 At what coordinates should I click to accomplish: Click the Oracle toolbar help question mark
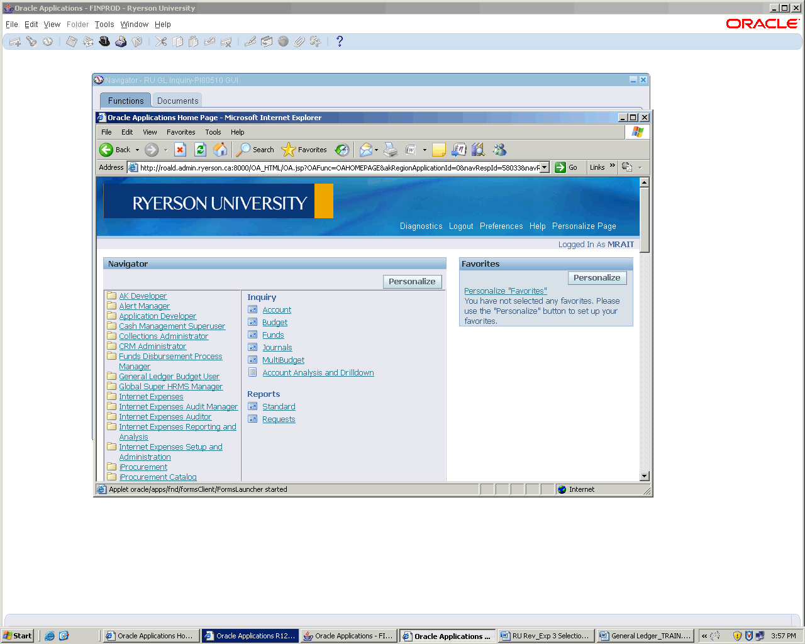pyautogui.click(x=340, y=42)
